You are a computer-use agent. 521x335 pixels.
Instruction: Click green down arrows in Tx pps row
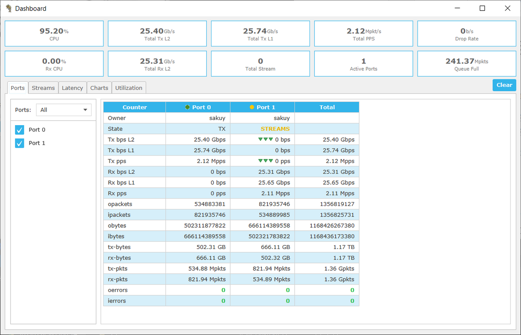tap(265, 161)
